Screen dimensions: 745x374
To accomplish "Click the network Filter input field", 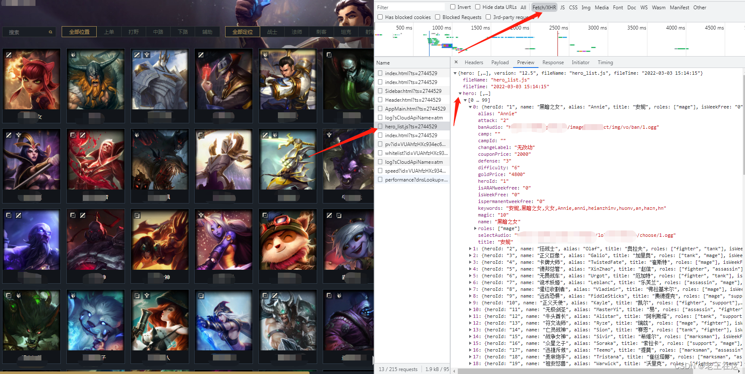I will click(x=410, y=7).
